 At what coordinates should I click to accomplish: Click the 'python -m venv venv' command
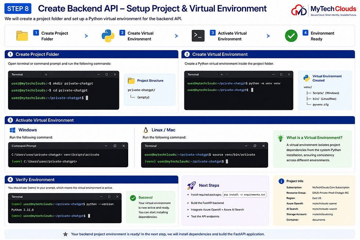pyautogui.click(x=265, y=83)
